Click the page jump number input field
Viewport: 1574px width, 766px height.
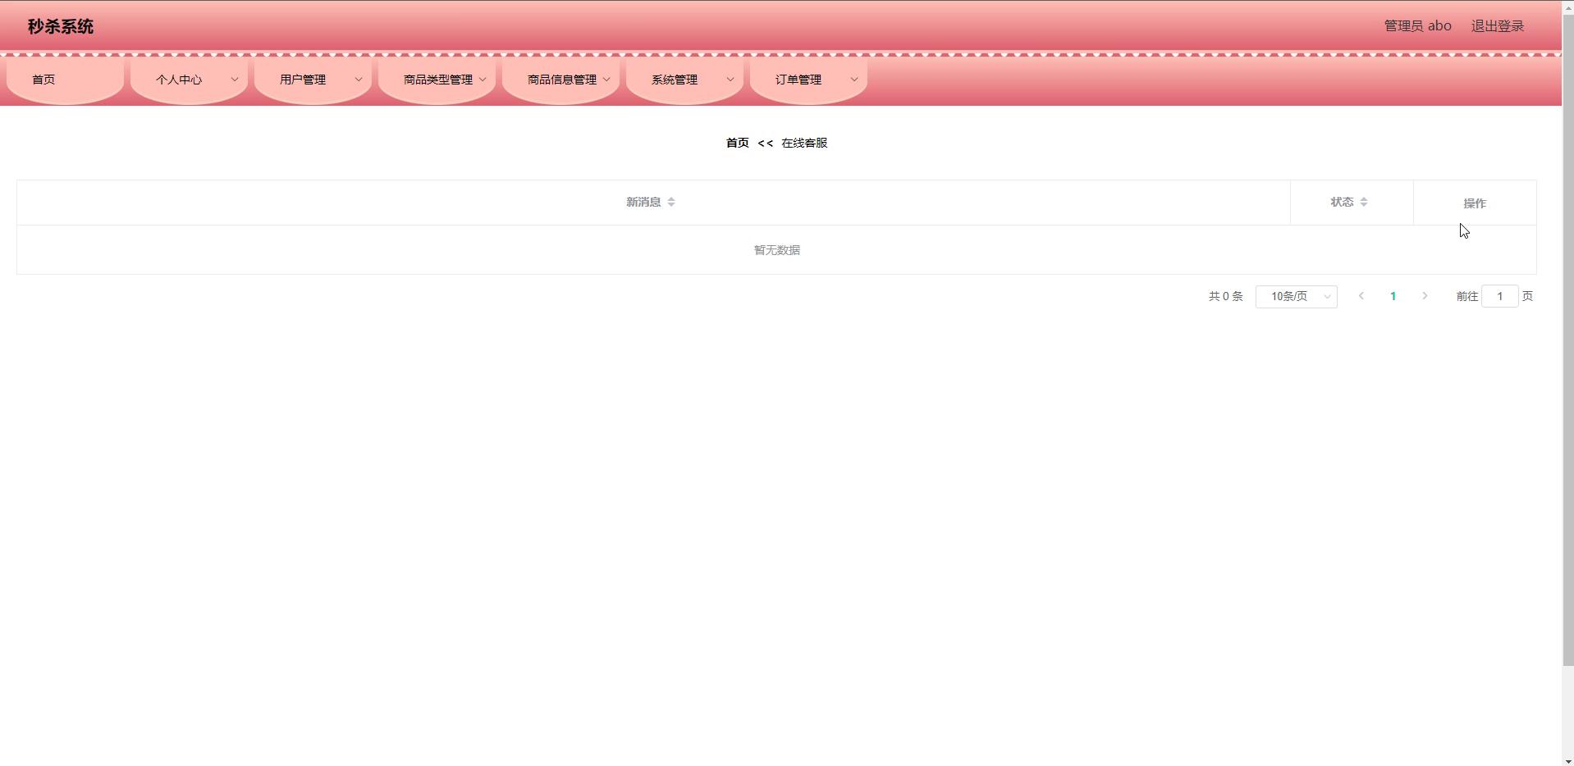1499,297
